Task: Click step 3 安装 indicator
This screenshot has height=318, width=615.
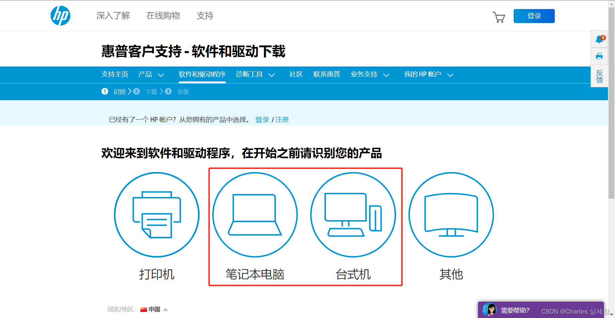Action: click(177, 92)
